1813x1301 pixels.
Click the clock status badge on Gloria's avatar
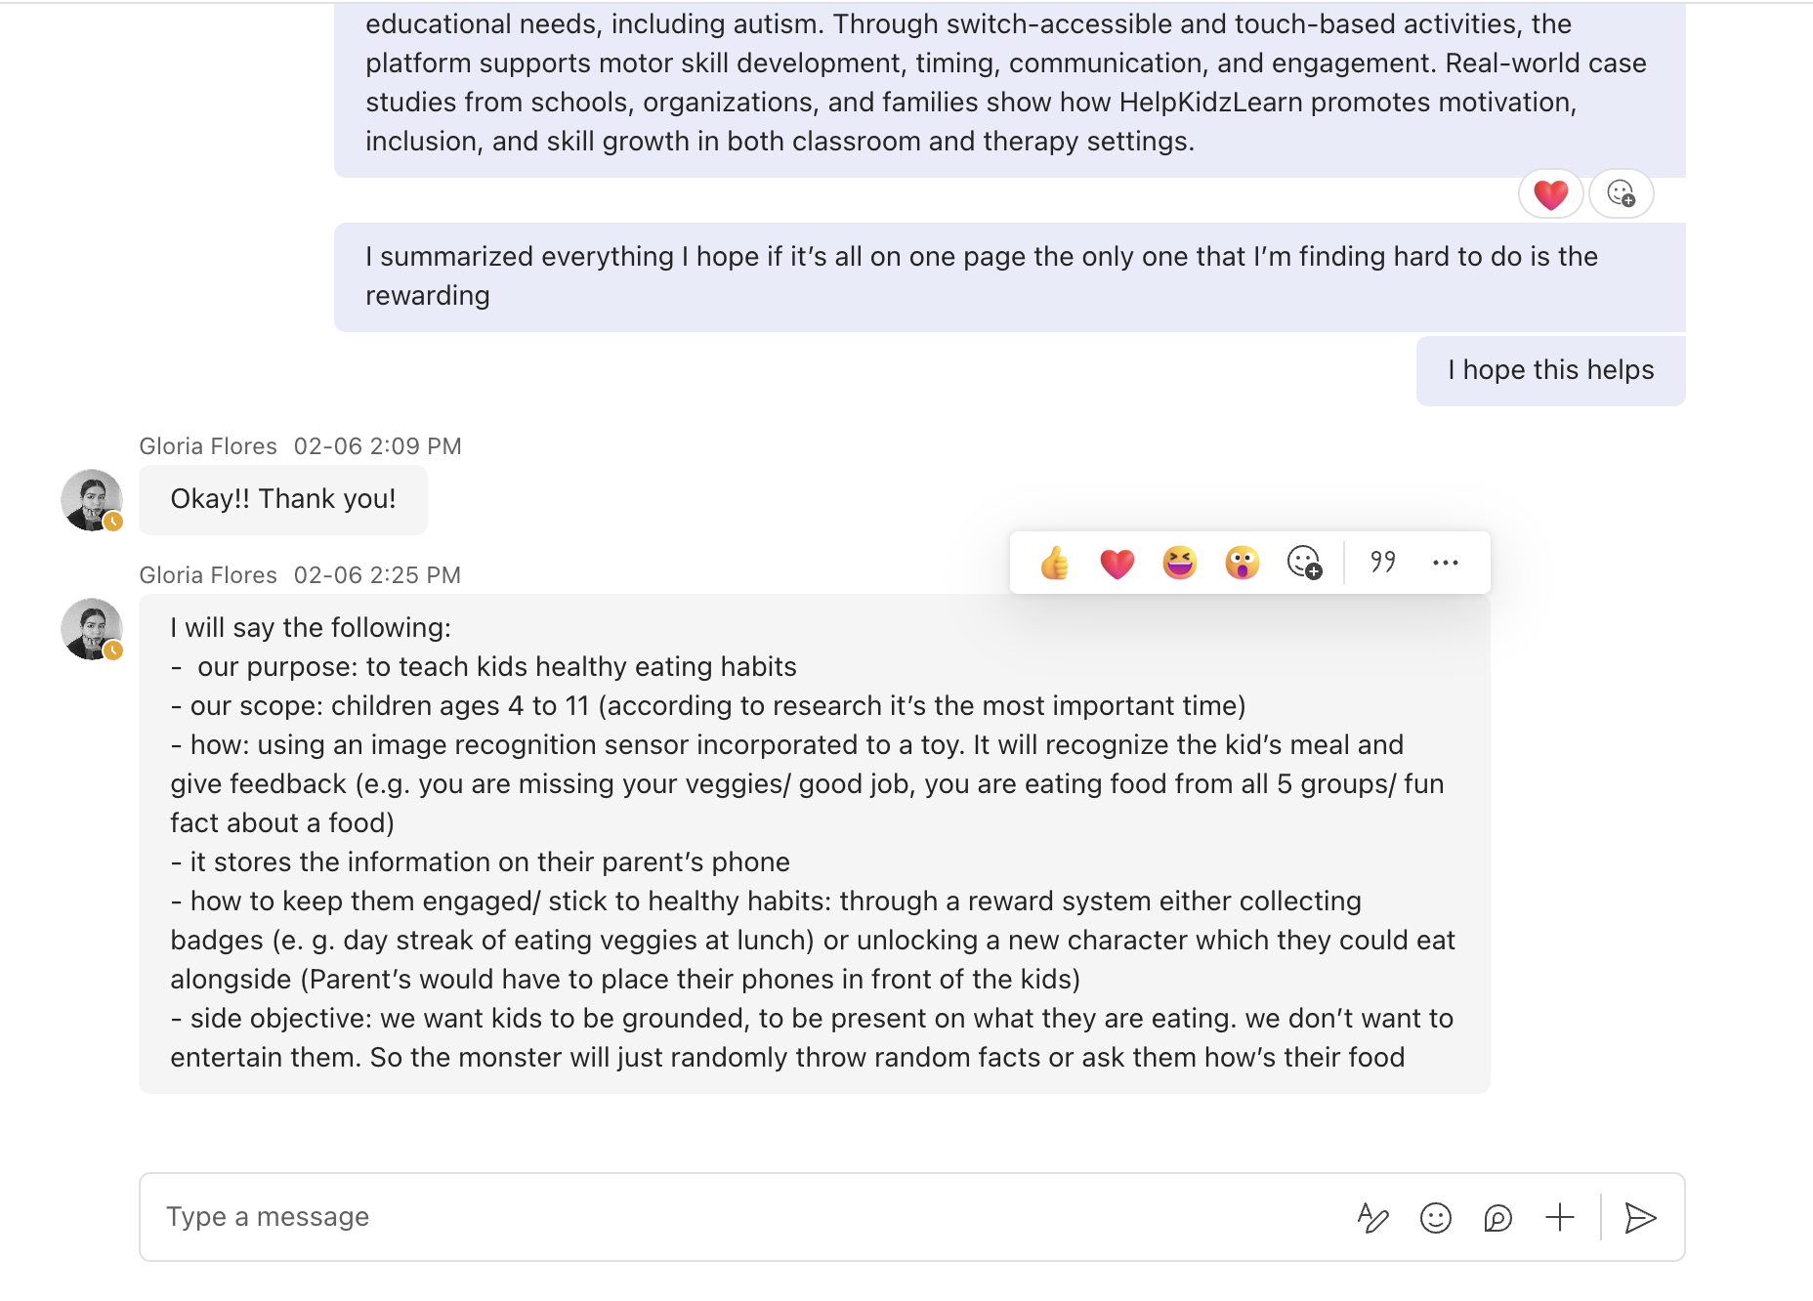pos(112,521)
